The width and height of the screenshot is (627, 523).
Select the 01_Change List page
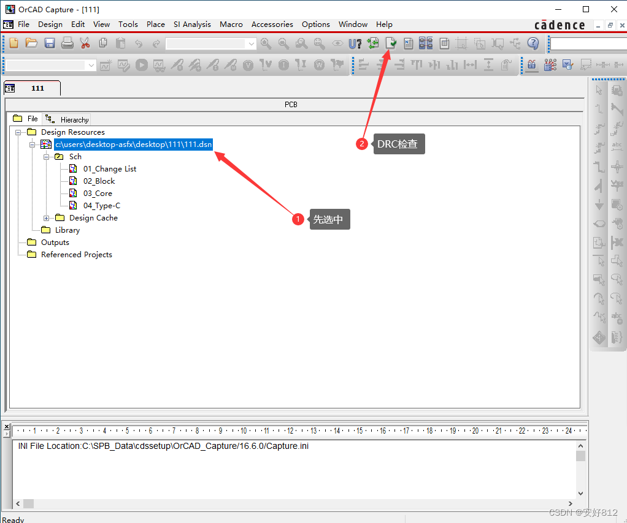click(110, 169)
